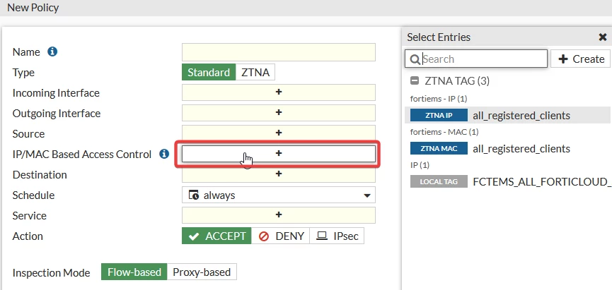
Task: Add an IP/MAC Based Access Control entry
Action: click(x=279, y=153)
